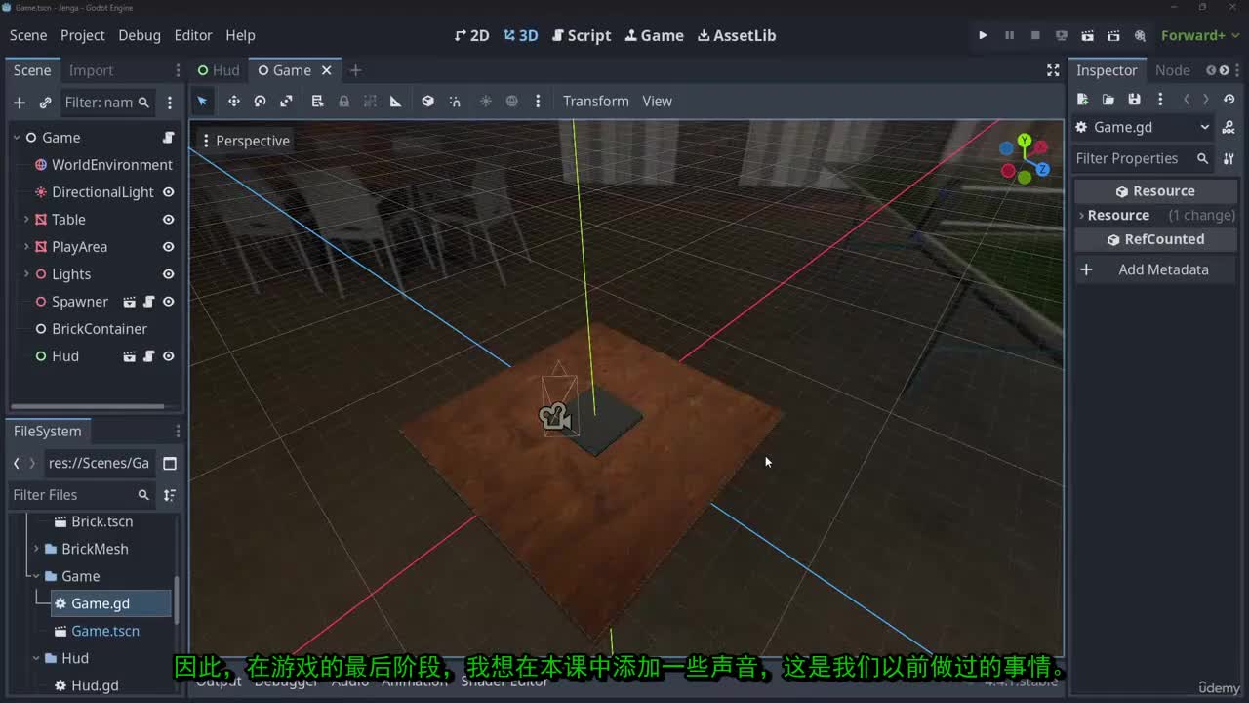
Task: Toggle lock selected node icon
Action: tap(343, 101)
